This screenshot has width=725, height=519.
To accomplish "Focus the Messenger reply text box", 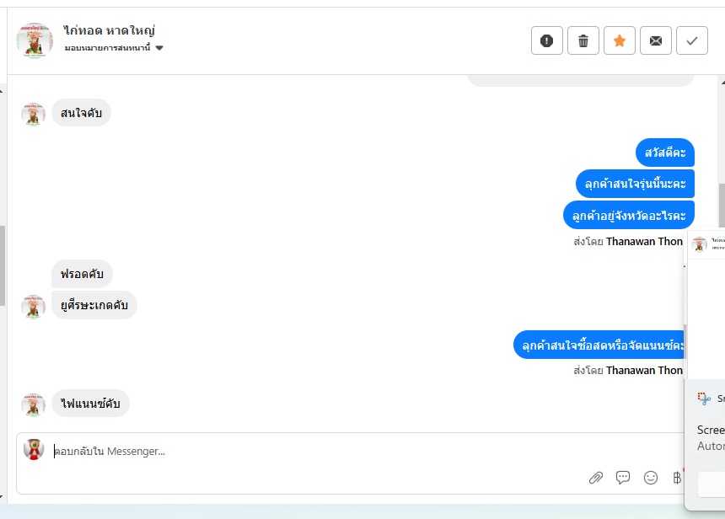I will (x=337, y=452).
